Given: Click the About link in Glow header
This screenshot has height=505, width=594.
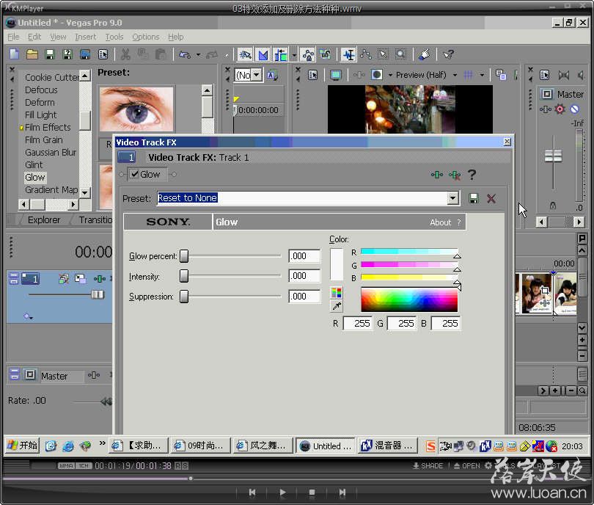Looking at the screenshot, I should coord(440,222).
